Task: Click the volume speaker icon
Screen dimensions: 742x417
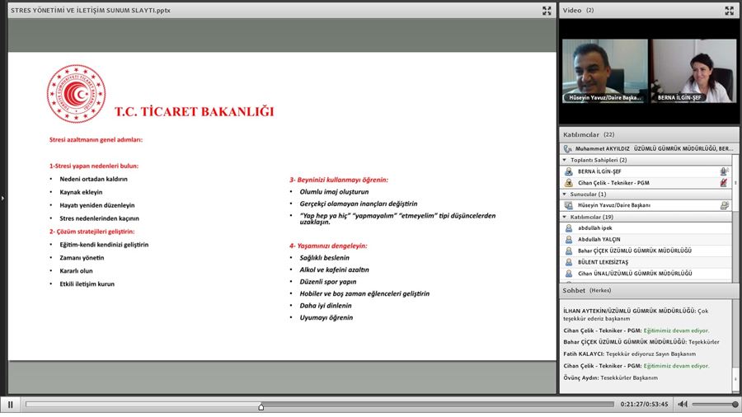Action: click(x=682, y=405)
